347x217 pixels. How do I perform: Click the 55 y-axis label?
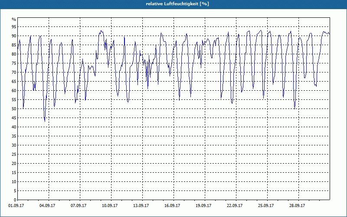[x=14, y=100]
